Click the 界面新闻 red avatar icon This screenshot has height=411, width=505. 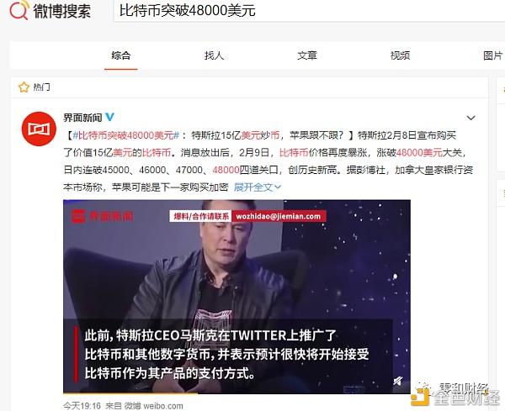coord(39,129)
